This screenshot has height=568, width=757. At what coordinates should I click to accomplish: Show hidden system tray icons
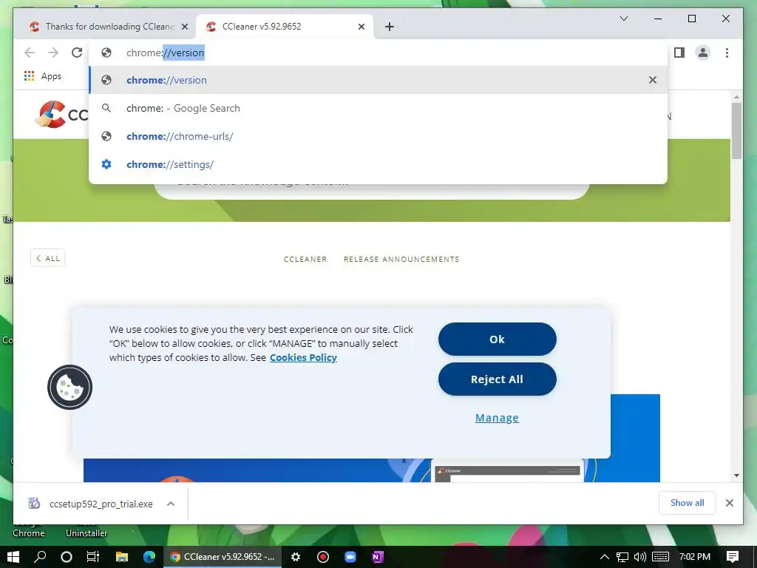click(x=605, y=557)
